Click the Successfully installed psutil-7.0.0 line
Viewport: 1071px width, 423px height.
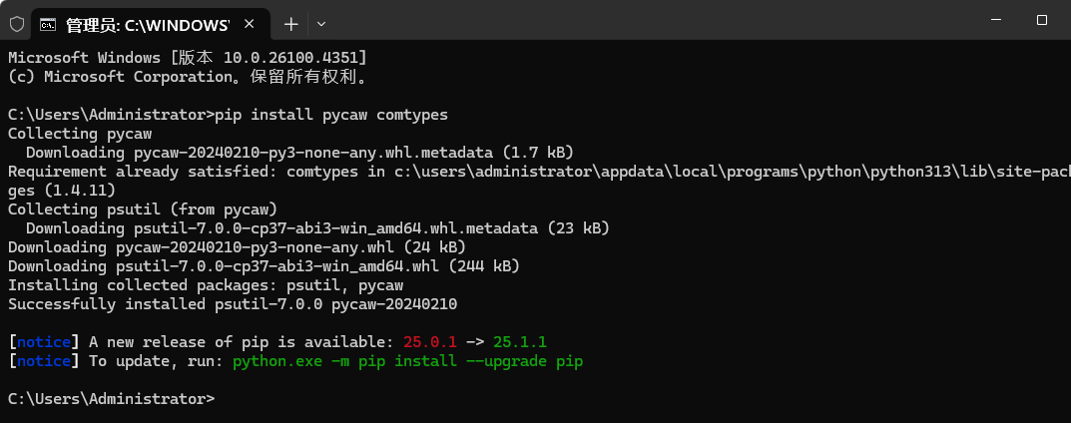click(x=233, y=303)
